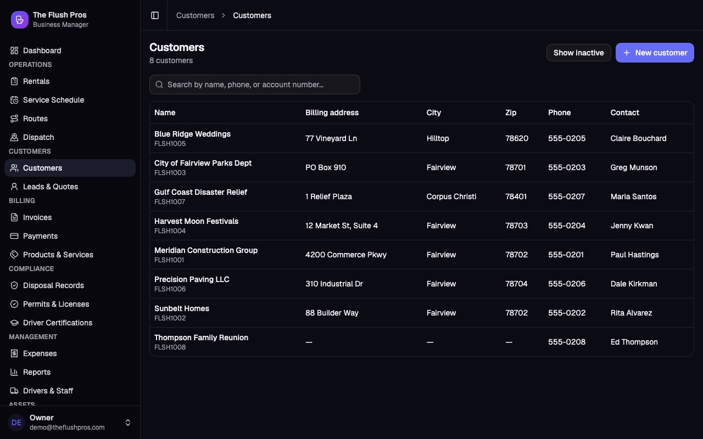Click the Customers breadcrumb parent link
Viewport: 703px width, 439px height.
pos(195,15)
